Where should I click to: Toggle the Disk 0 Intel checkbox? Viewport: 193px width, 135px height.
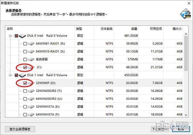[x=16, y=36]
